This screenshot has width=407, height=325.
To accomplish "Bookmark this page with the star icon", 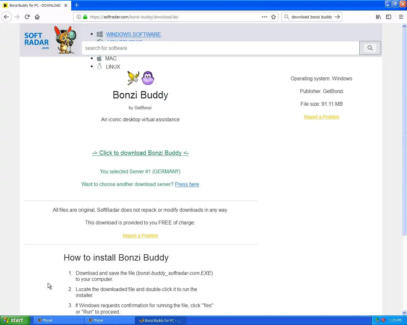I will coord(273,17).
